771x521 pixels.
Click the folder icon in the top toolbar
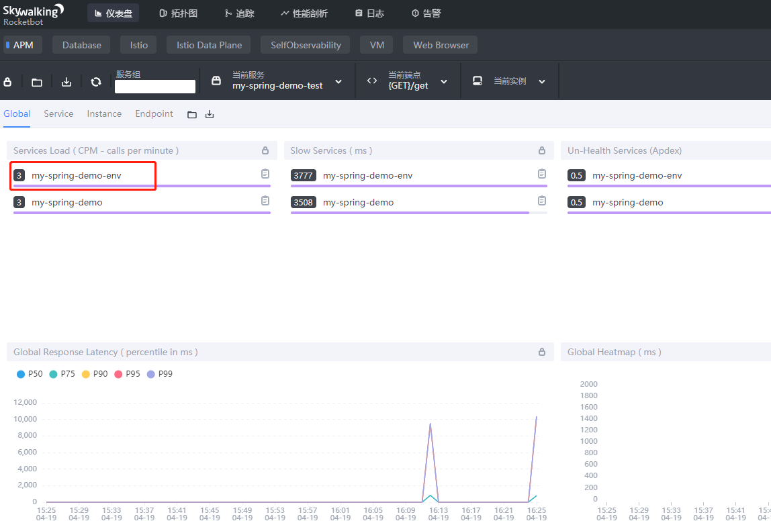(x=37, y=82)
